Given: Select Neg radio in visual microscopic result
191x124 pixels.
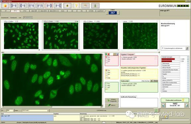Looking at the screenshot, I should [106, 72].
